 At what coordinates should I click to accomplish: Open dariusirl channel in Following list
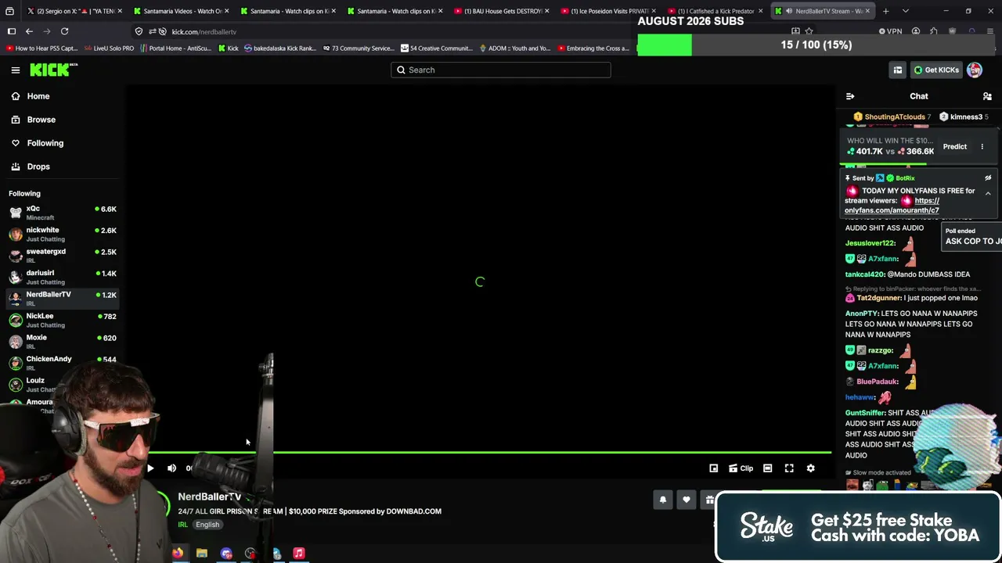pyautogui.click(x=63, y=277)
